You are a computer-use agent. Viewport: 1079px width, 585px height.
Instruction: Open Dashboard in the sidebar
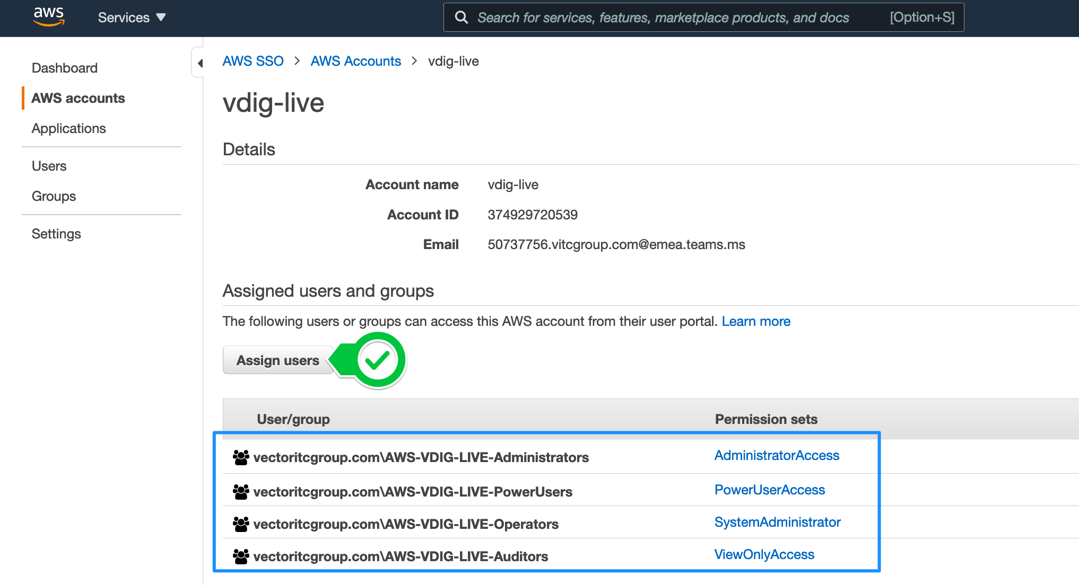[65, 68]
